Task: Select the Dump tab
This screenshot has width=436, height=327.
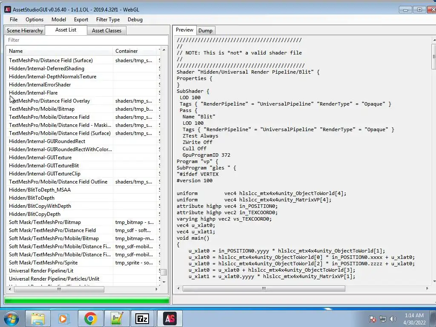Action: tap(205, 31)
